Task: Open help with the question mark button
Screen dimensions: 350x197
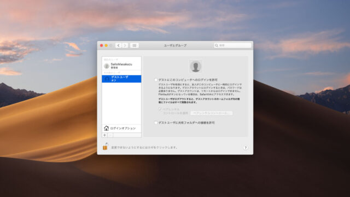Action: (246, 148)
